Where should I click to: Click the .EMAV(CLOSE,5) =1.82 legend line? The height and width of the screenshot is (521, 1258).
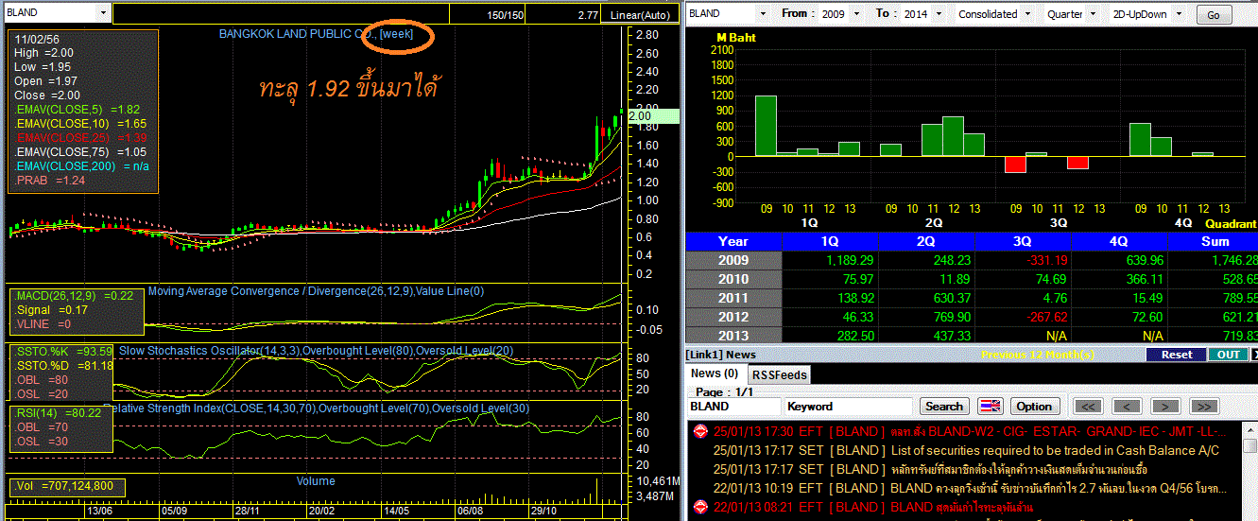pos(78,110)
